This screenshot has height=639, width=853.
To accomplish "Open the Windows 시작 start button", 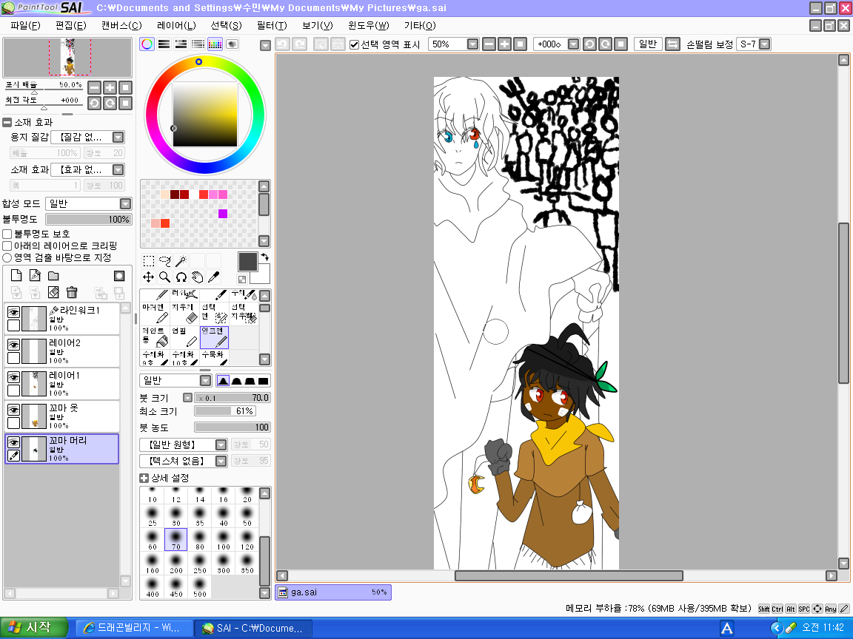I will point(34,628).
